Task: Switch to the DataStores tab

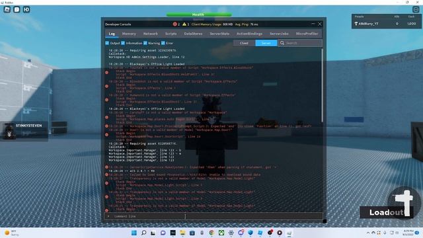Action: [x=193, y=34]
